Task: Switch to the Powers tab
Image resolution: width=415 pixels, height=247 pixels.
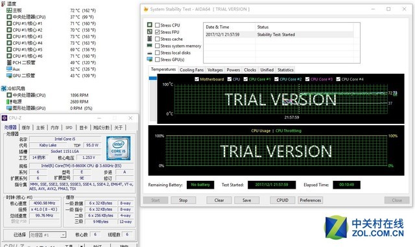Action: click(233, 70)
